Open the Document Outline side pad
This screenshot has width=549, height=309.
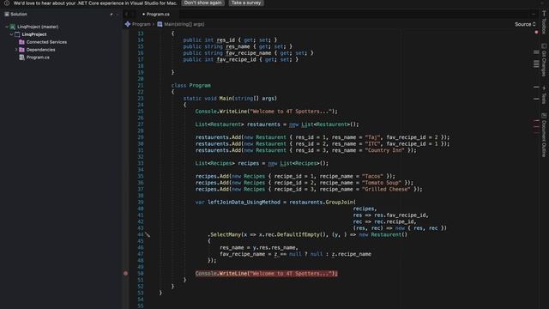(x=544, y=136)
